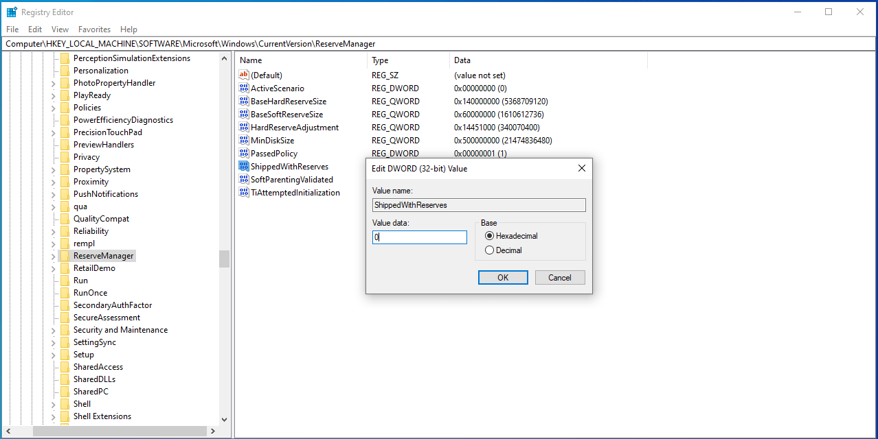Click the PassedPolicy REG_DWORD icon
This screenshot has width=878, height=439.
coord(243,153)
